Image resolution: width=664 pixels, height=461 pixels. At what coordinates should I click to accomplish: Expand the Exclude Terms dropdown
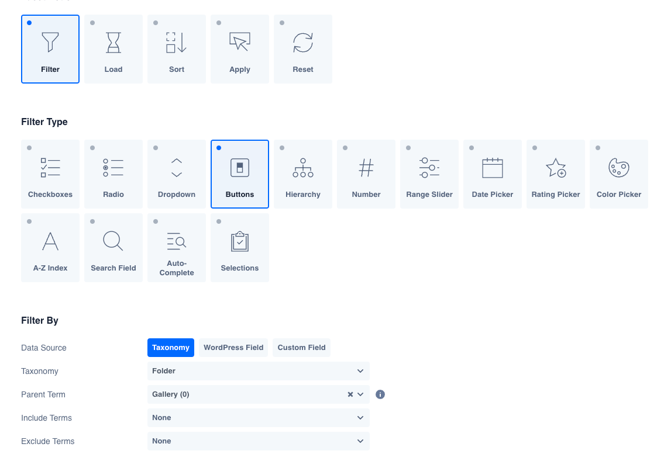coord(258,441)
